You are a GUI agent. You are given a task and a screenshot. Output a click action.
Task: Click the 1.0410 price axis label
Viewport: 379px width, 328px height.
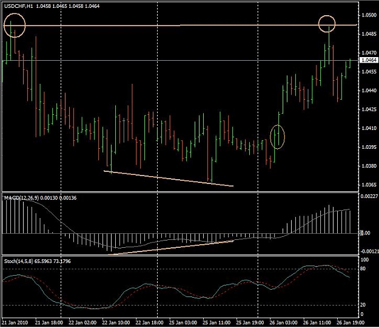point(369,128)
